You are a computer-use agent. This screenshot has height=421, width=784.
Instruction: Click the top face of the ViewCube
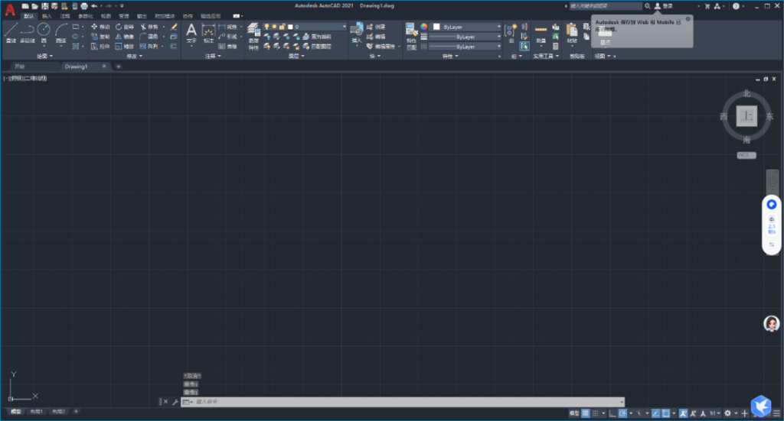(746, 116)
